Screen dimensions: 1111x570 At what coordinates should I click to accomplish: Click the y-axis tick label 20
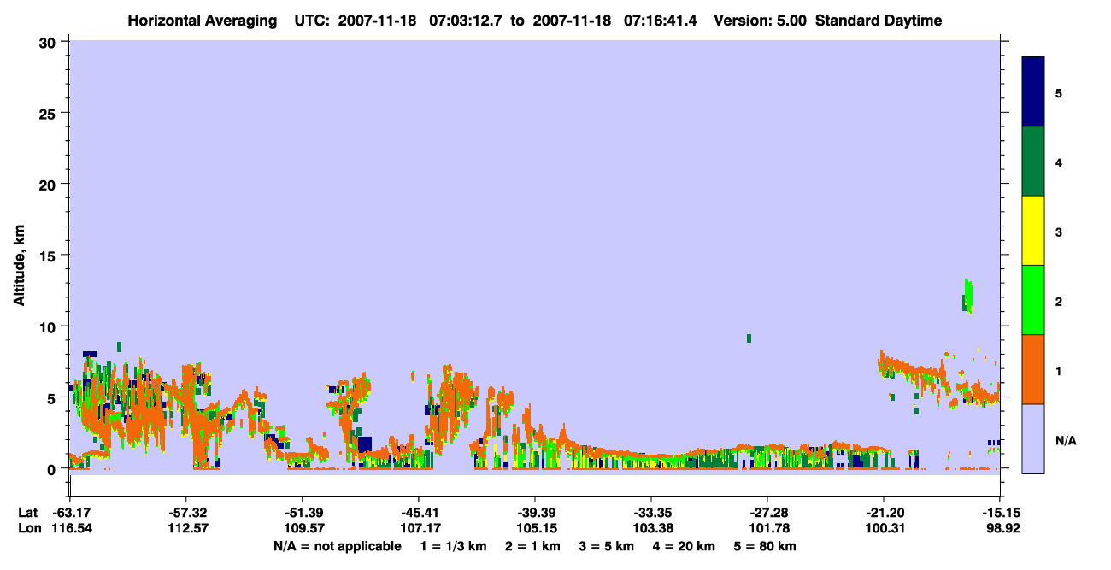[x=50, y=184]
